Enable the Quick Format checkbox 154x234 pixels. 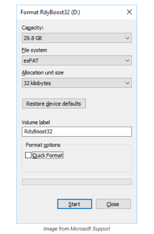[x=28, y=155]
